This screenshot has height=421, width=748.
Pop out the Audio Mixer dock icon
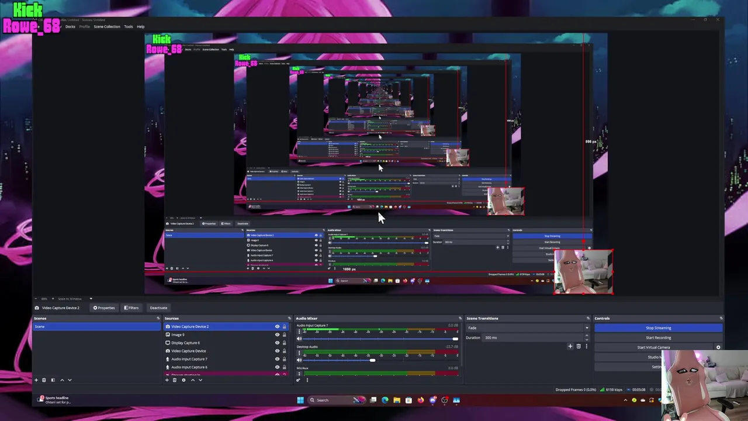click(459, 319)
